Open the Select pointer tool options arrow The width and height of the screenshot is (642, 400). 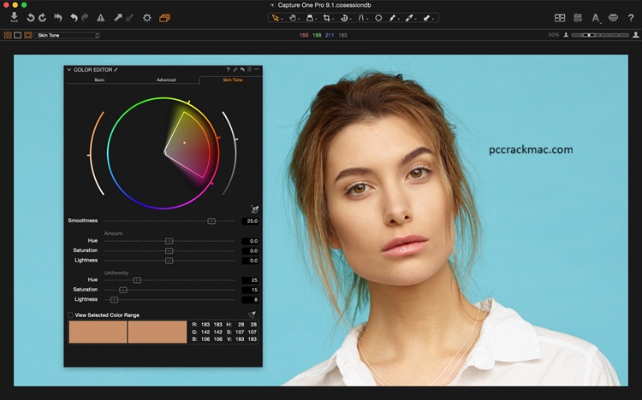click(282, 20)
